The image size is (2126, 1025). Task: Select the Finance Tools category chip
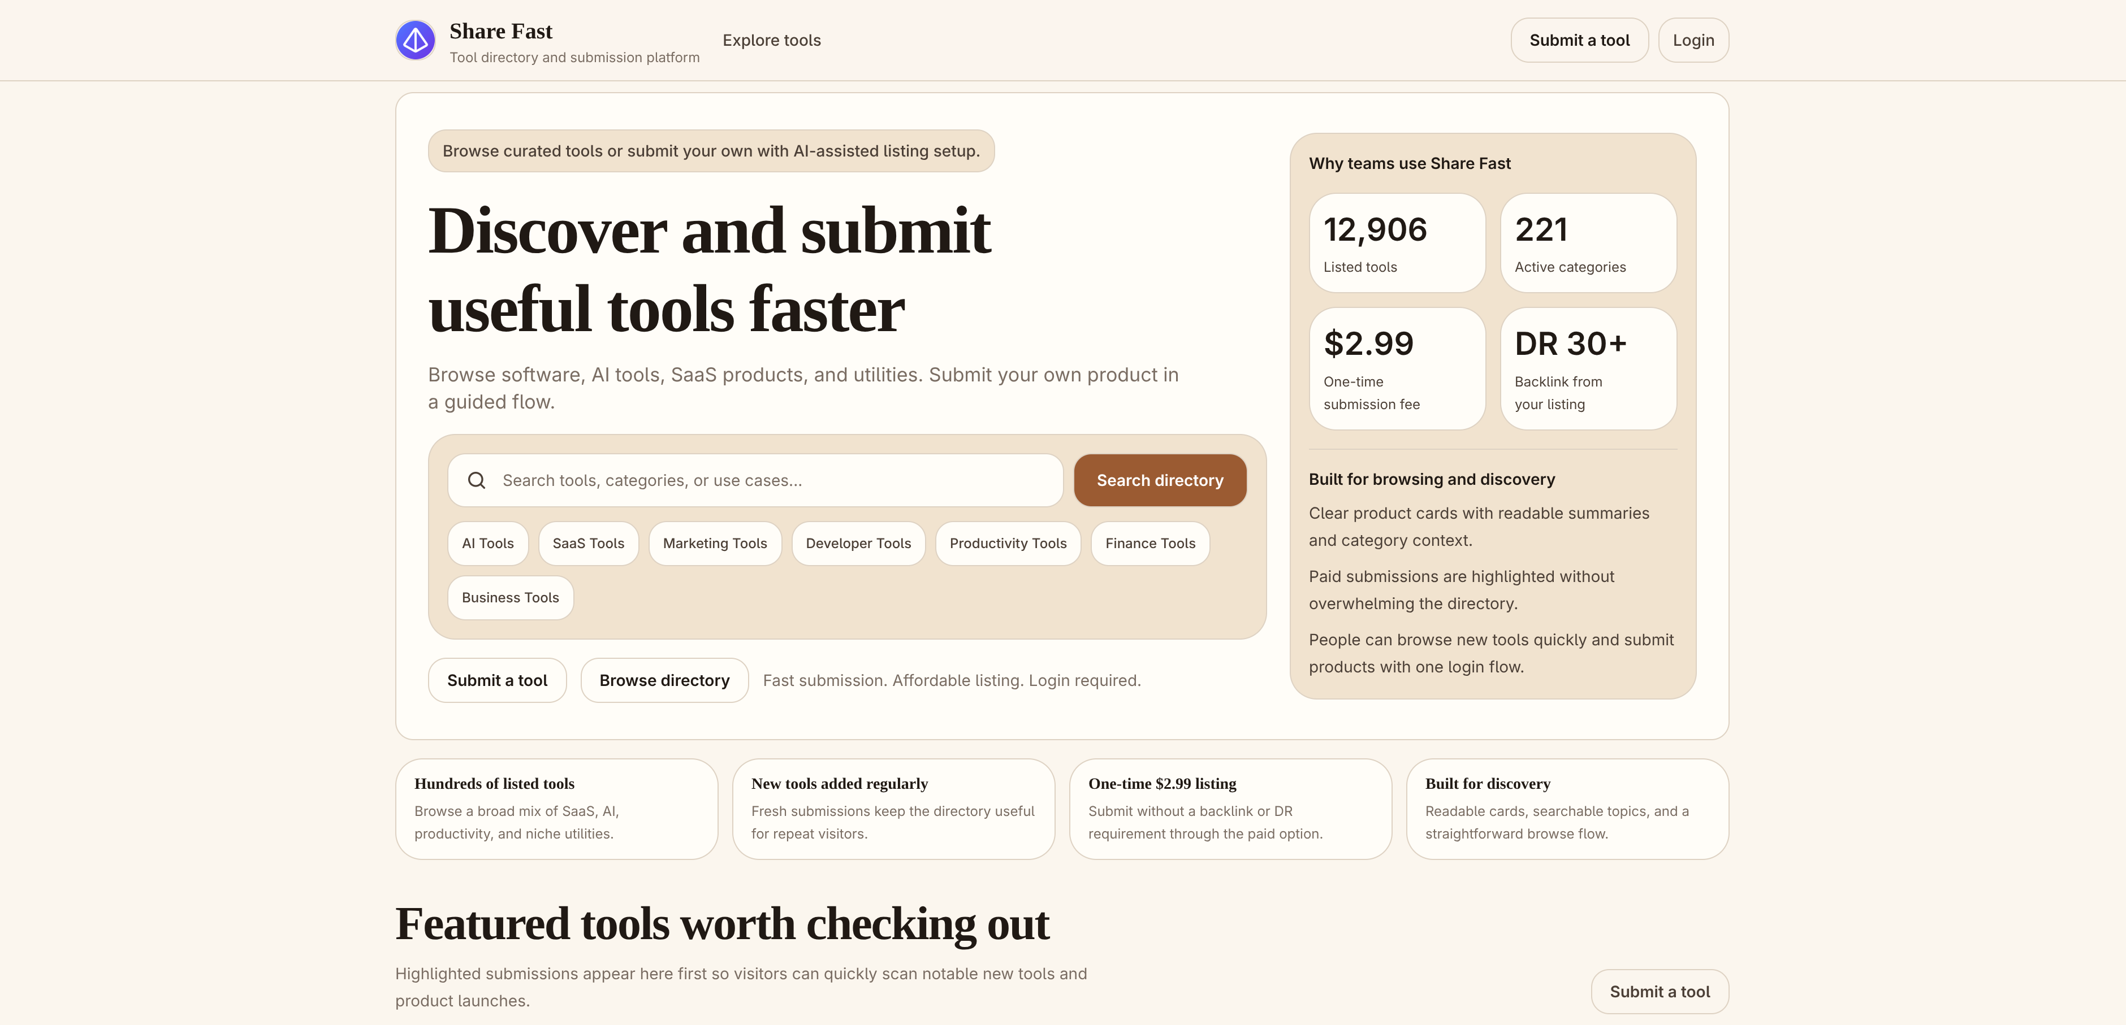point(1150,544)
